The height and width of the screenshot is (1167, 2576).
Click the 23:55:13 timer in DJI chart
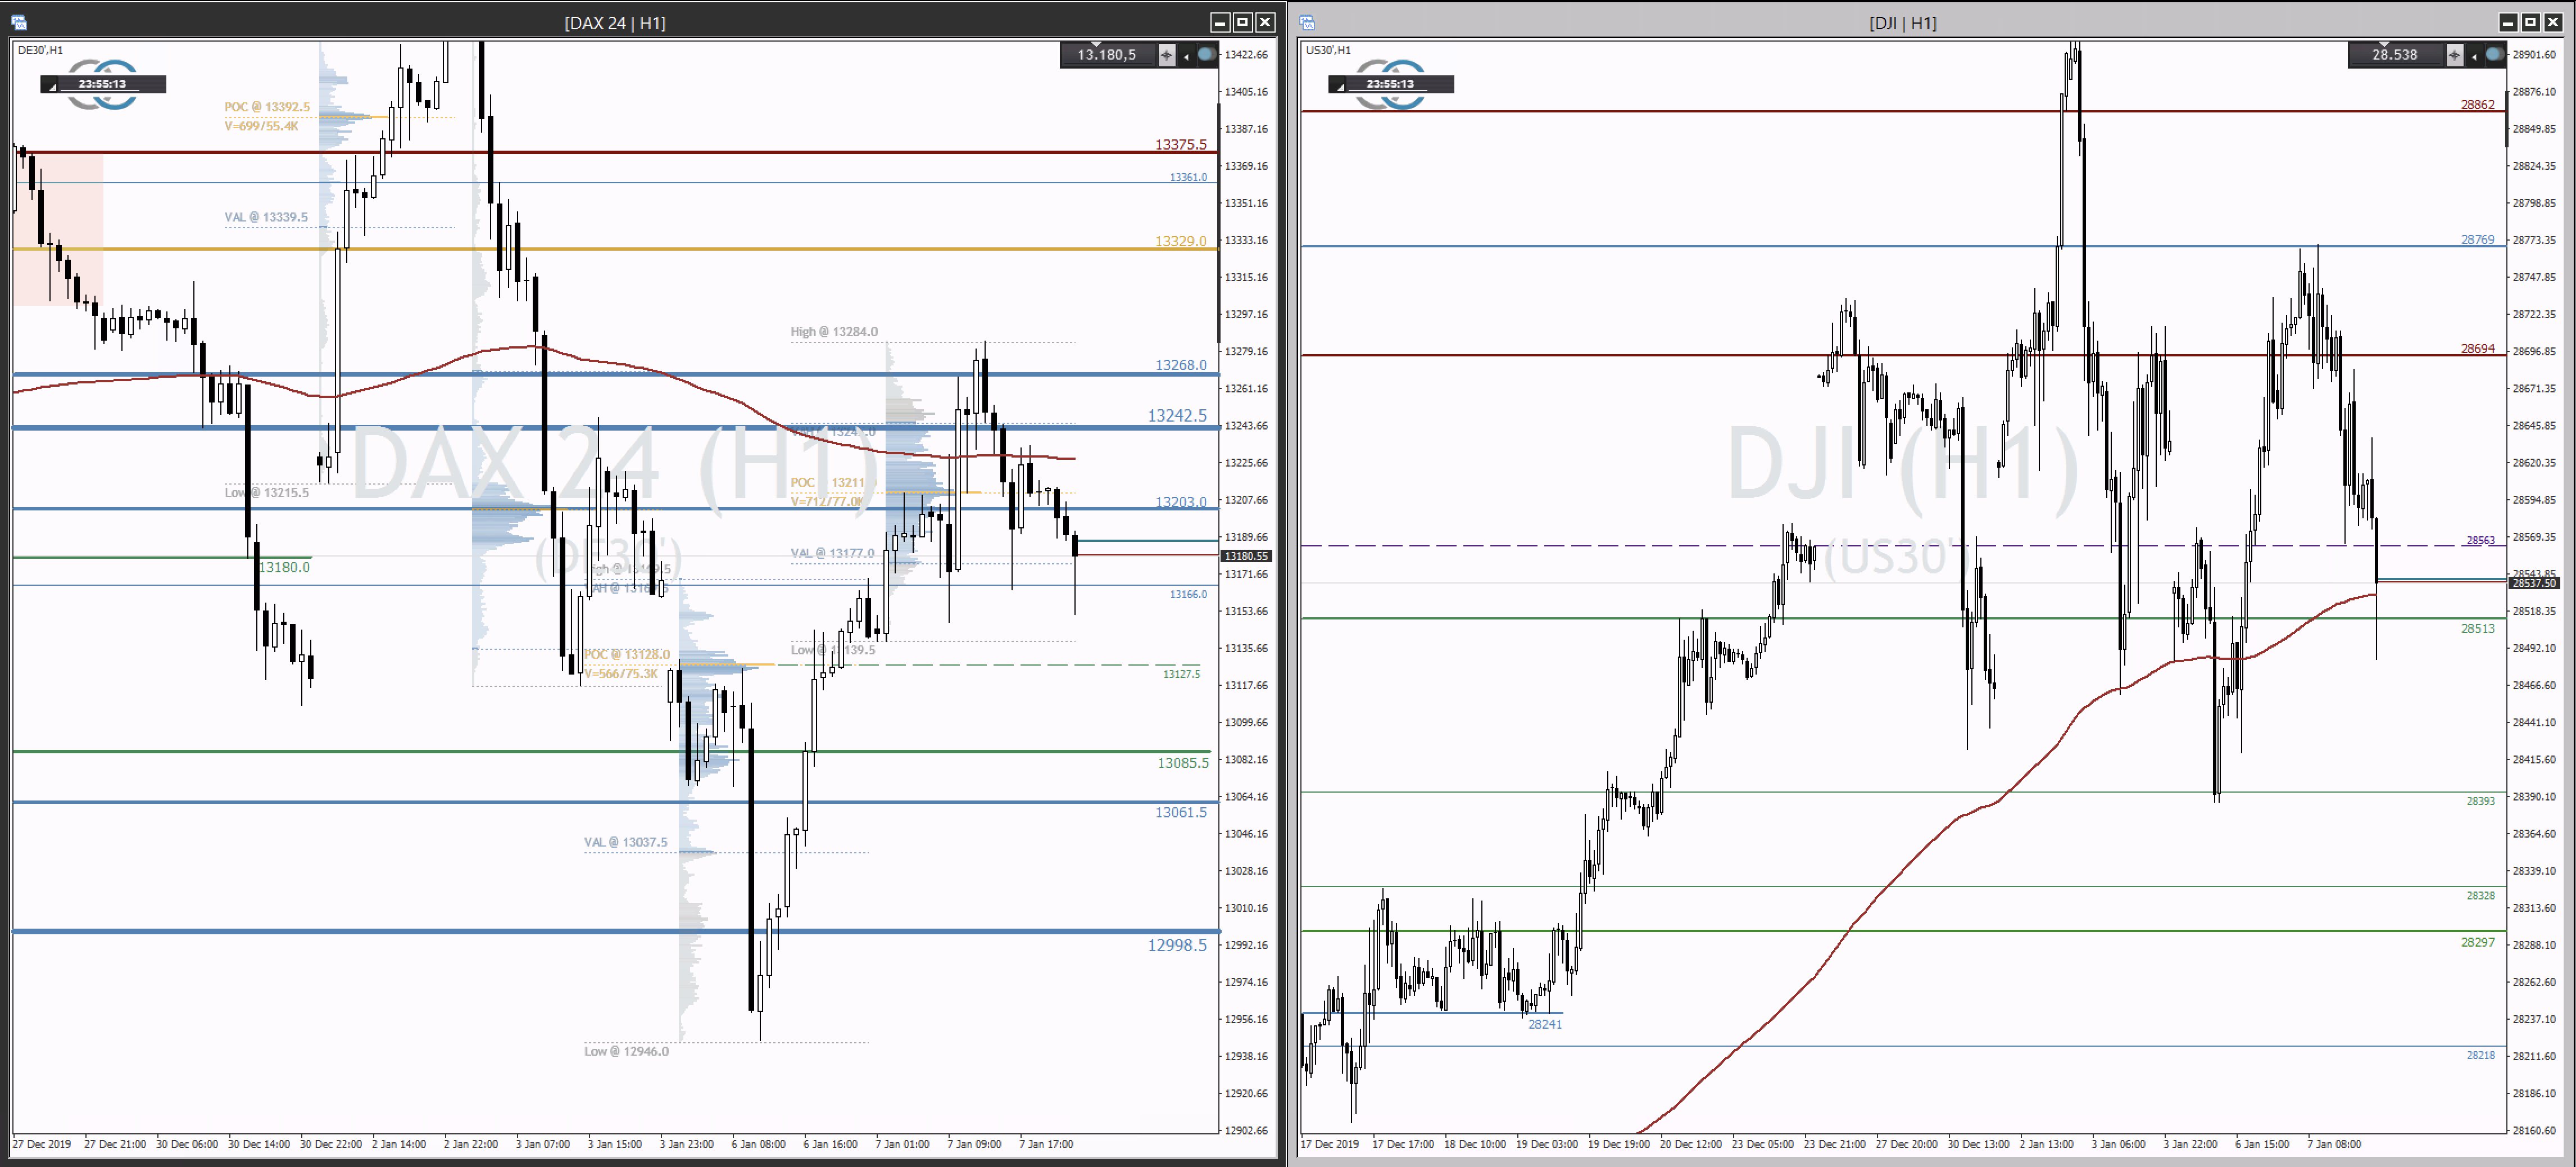click(1390, 84)
